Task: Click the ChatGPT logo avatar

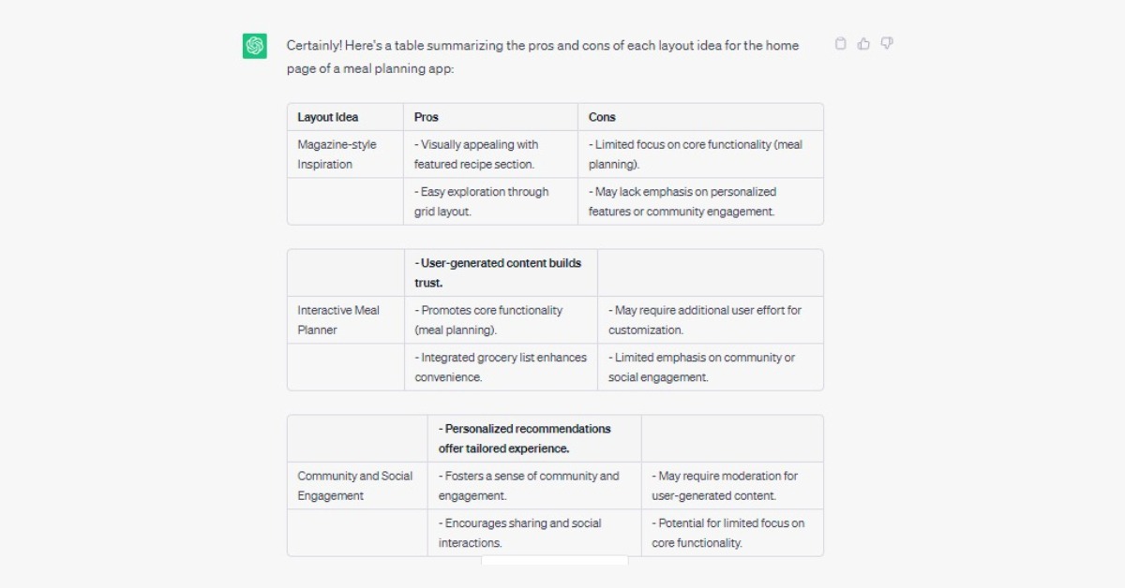Action: 254,46
